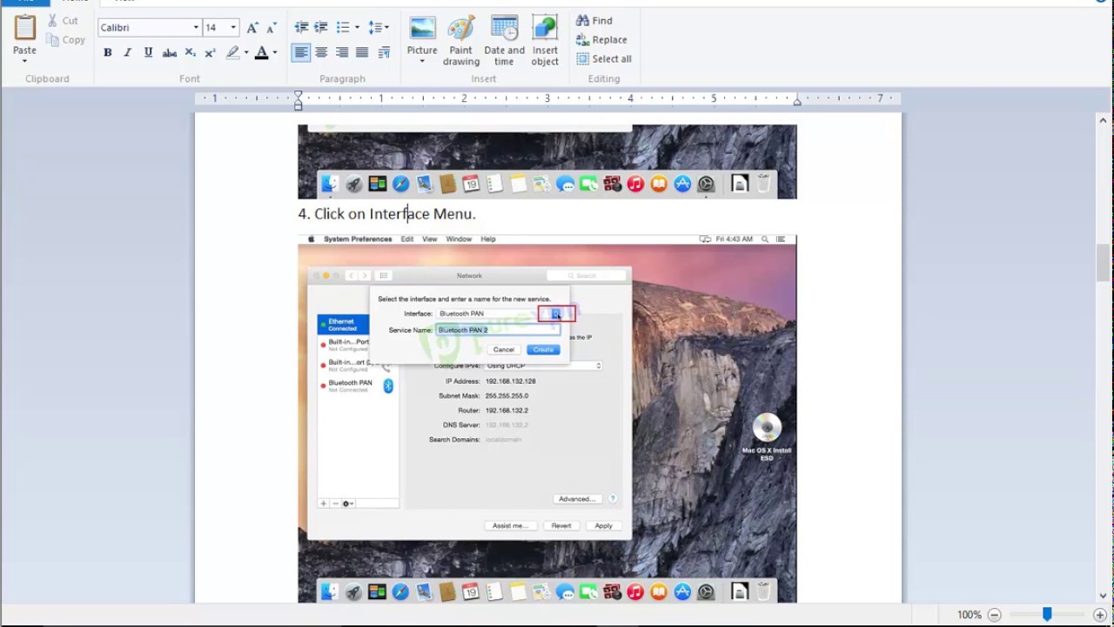Insert Date and time
The height and width of the screenshot is (627, 1114).
[504, 40]
